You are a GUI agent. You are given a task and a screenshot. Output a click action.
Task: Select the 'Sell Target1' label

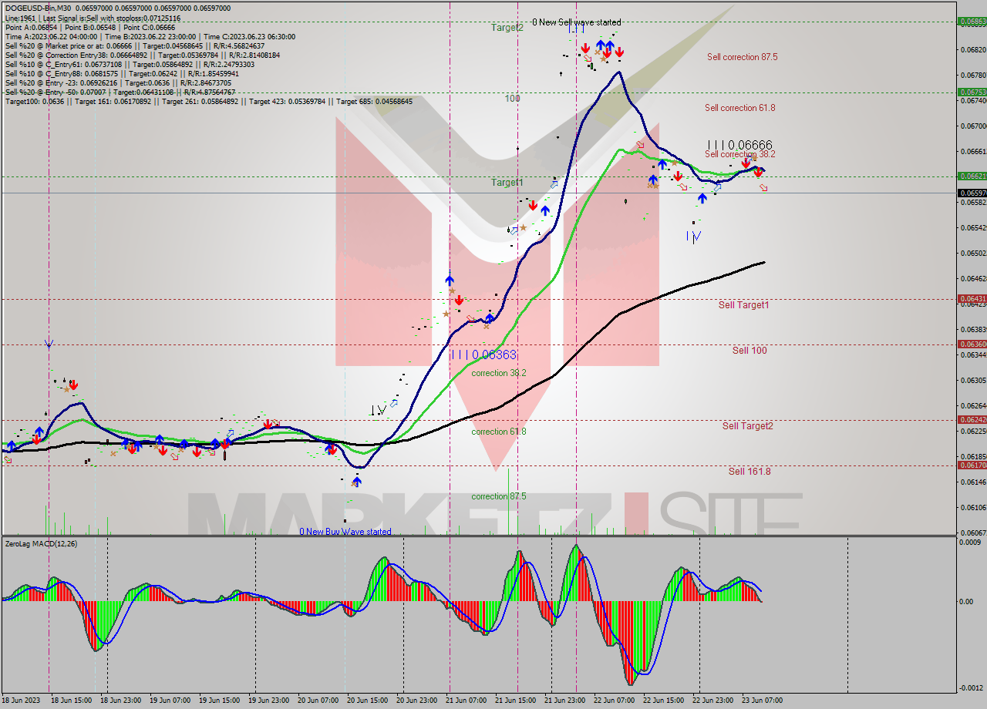pyautogui.click(x=743, y=305)
